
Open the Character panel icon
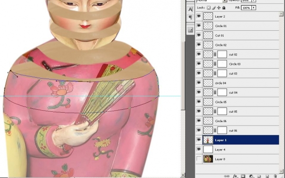[x=190, y=9]
